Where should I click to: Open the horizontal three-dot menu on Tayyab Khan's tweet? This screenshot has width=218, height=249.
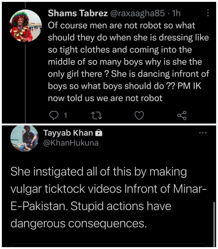click(202, 133)
